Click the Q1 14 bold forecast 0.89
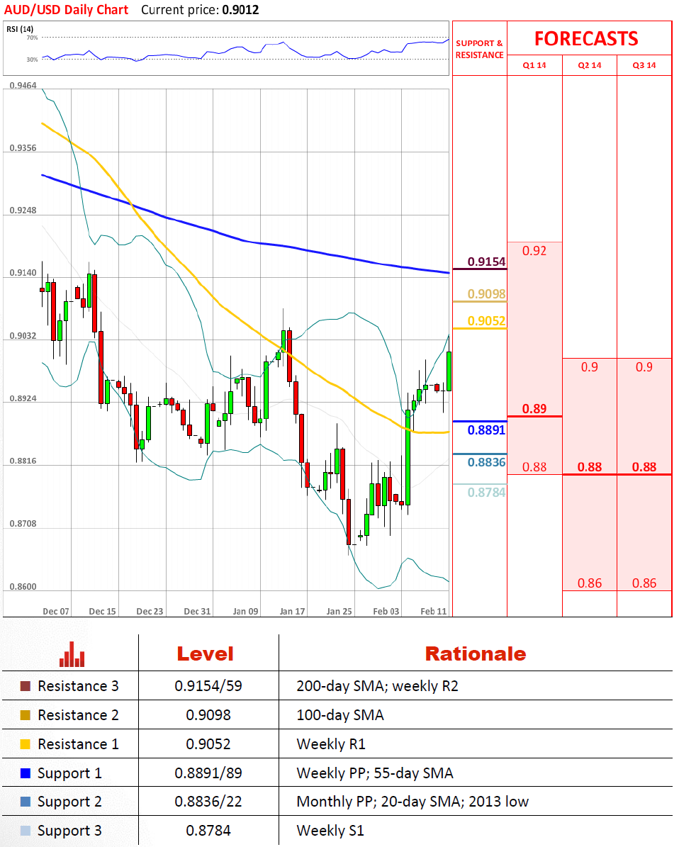Viewport: 679px width, 847px height. click(534, 409)
